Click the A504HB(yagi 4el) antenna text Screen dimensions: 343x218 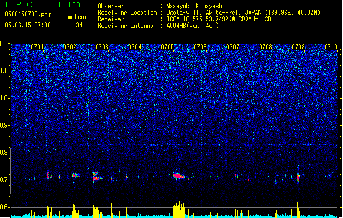point(192,26)
